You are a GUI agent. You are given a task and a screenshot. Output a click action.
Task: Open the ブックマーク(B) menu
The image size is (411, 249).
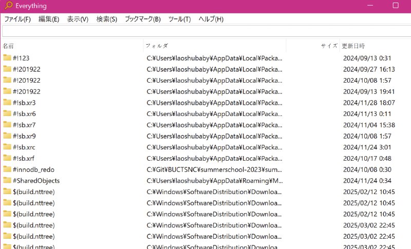point(143,19)
